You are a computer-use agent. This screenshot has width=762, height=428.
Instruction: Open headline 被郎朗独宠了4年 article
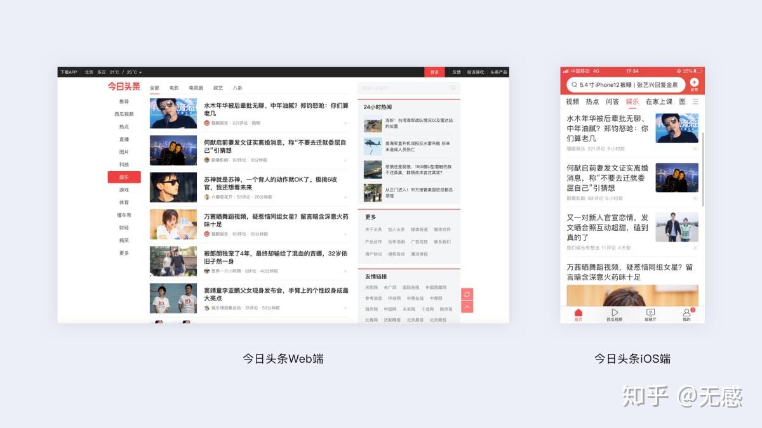point(276,257)
